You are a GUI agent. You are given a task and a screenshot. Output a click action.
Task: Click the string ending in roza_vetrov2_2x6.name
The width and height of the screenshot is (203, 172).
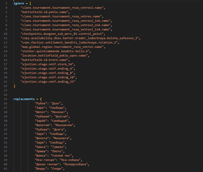point(65,21)
